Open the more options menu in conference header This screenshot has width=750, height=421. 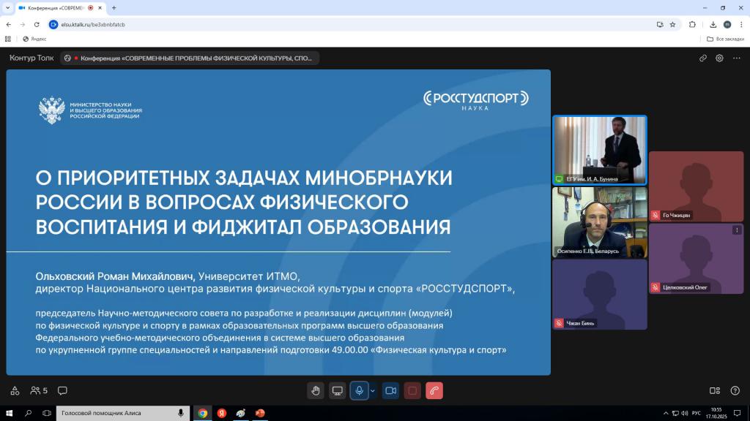click(736, 58)
